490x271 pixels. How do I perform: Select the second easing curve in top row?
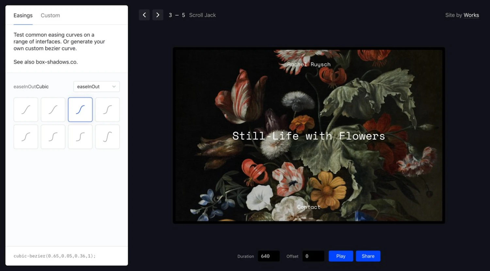point(53,110)
